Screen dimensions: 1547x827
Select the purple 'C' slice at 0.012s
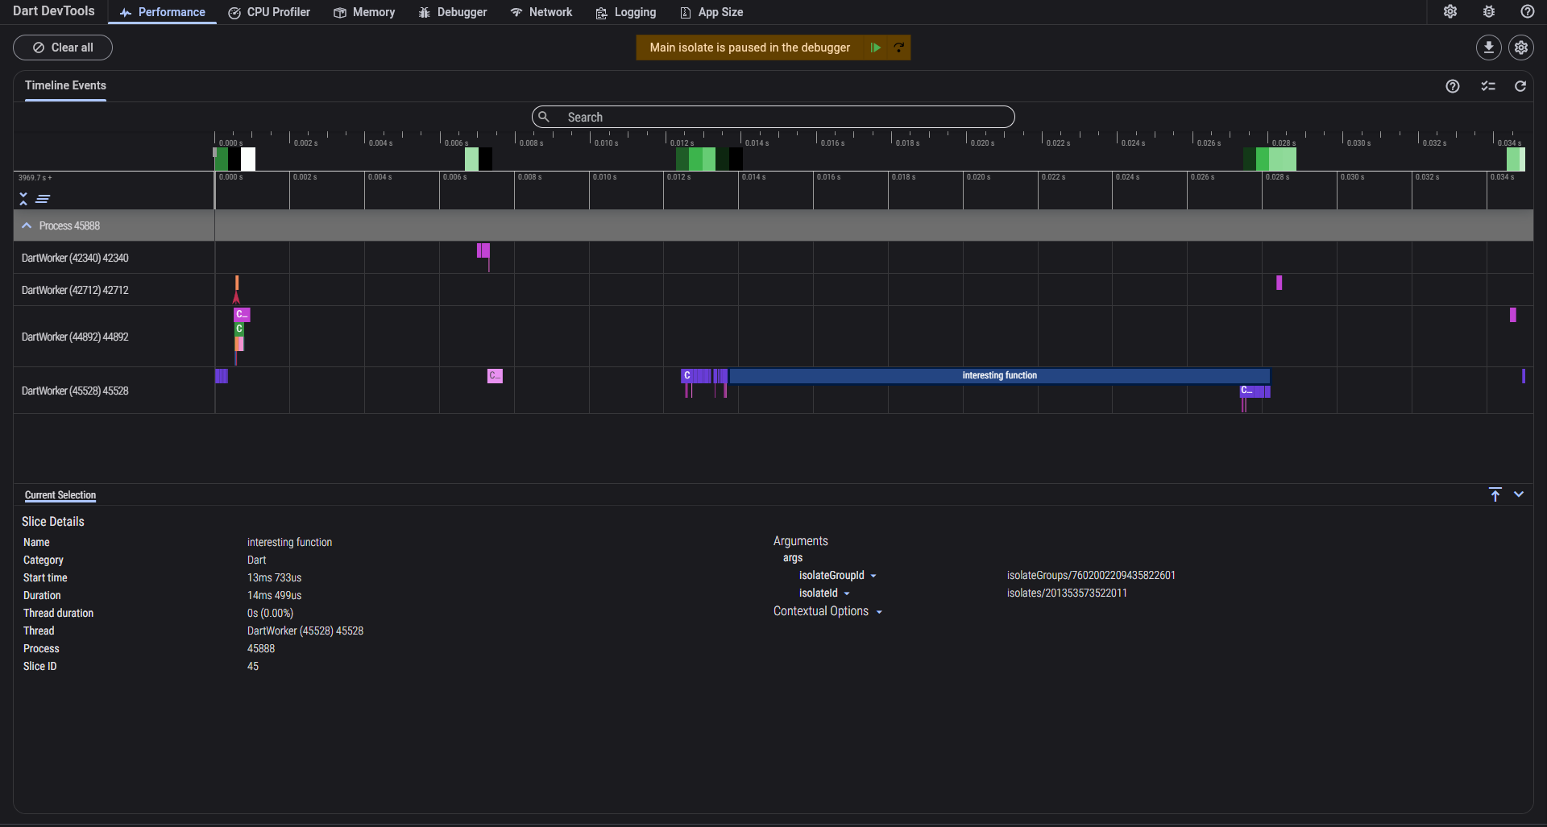(687, 375)
